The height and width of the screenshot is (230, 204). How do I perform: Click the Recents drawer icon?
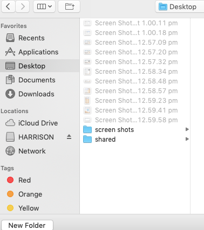coord(10,38)
